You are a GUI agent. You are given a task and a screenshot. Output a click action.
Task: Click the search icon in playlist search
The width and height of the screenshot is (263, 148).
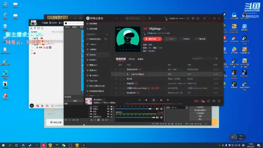pyautogui.click(x=216, y=59)
